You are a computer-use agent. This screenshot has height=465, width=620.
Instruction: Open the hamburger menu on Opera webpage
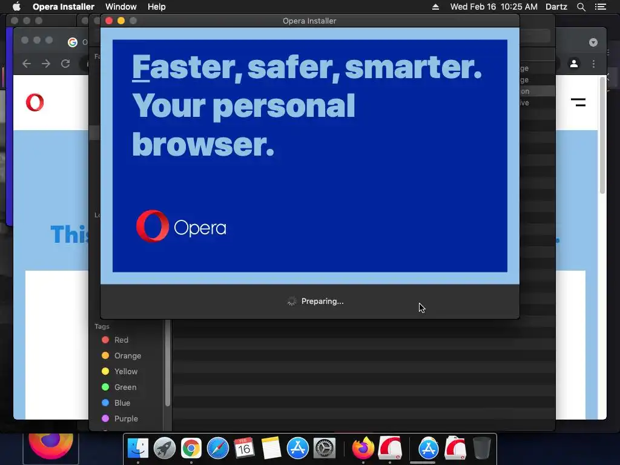[578, 103]
